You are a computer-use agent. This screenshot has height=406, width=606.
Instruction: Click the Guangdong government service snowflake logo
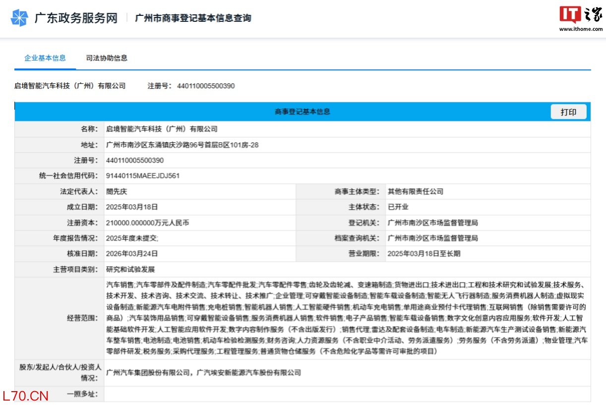pos(19,18)
